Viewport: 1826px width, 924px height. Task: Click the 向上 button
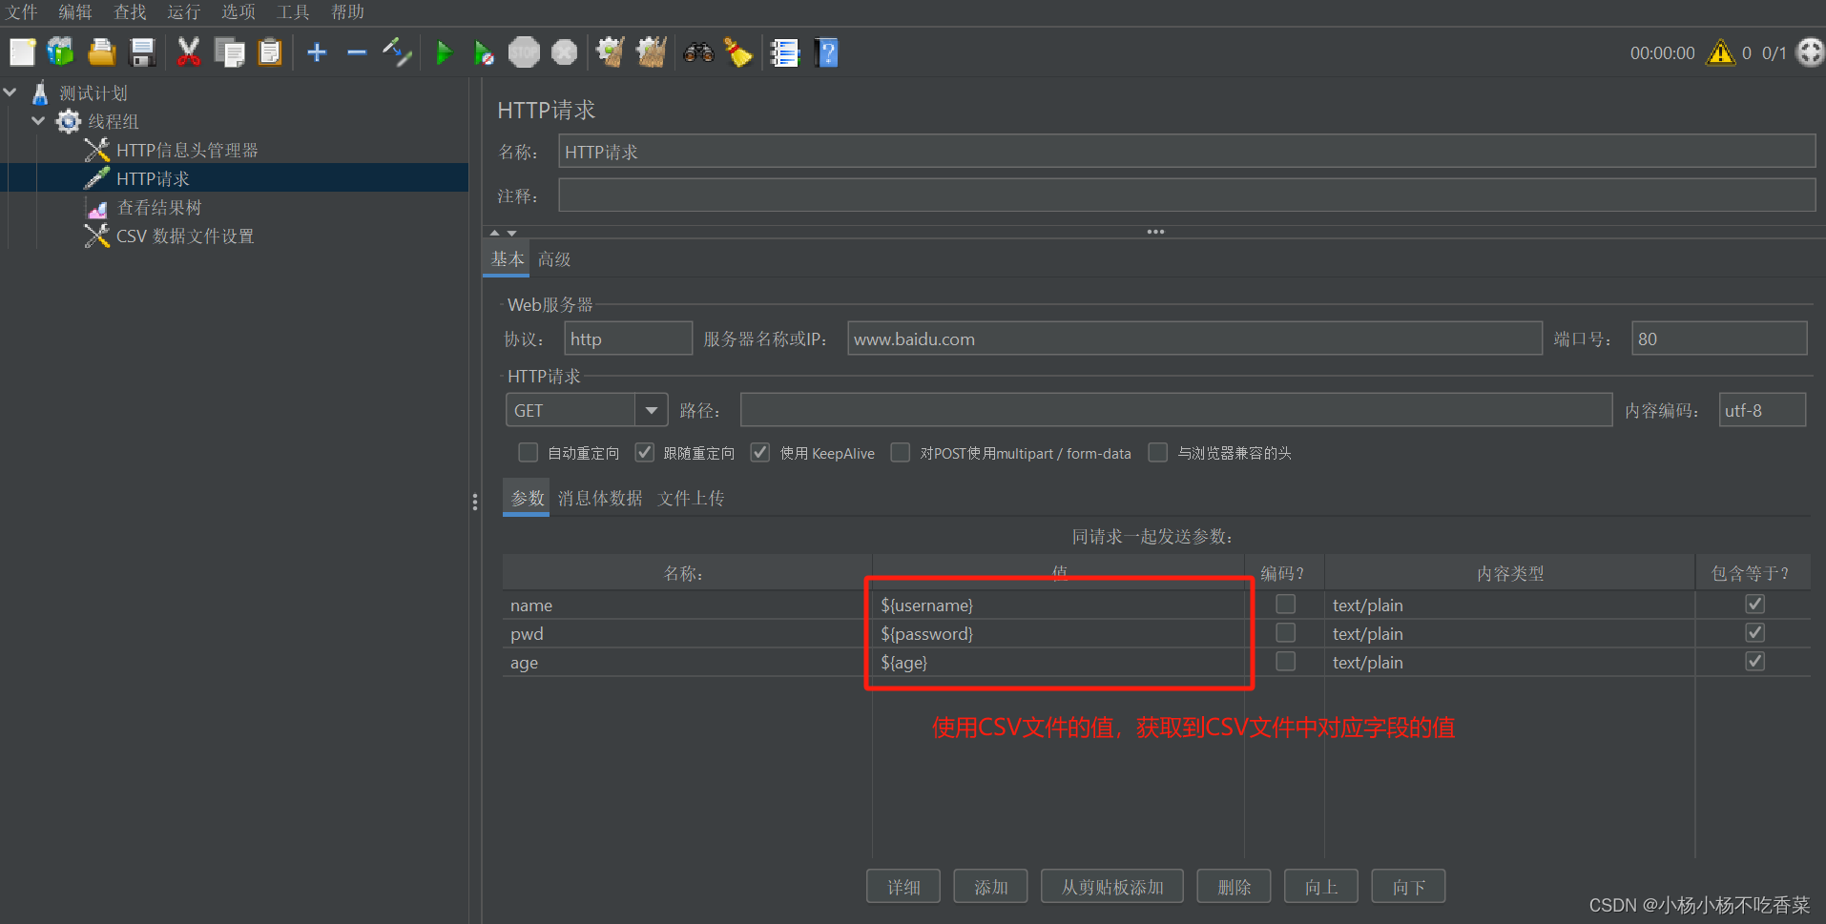coord(1321,887)
